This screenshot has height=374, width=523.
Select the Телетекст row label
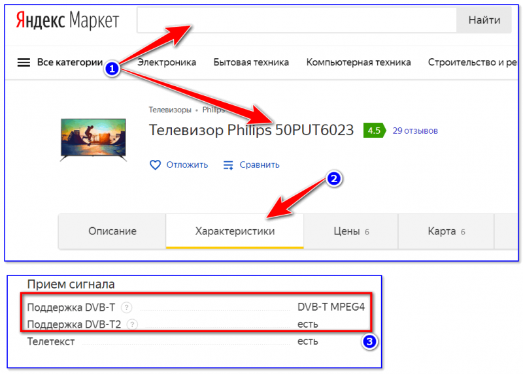51,342
